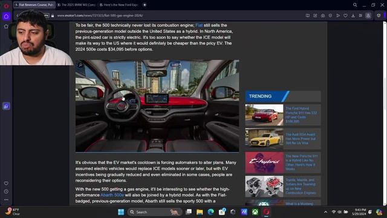Open the Opera GX menu logo

pyautogui.click(x=6, y=6)
